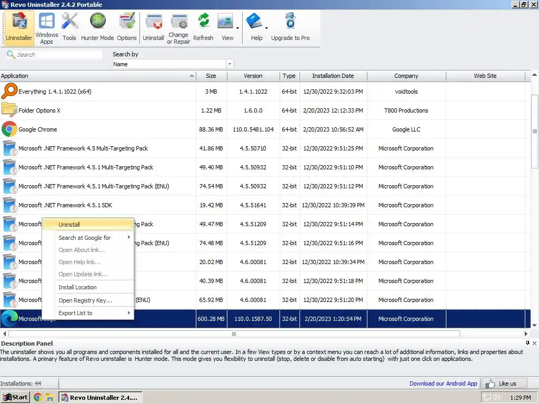Viewport: 539px width, 404px height.
Task: Sort by the Type column header
Action: [289, 76]
